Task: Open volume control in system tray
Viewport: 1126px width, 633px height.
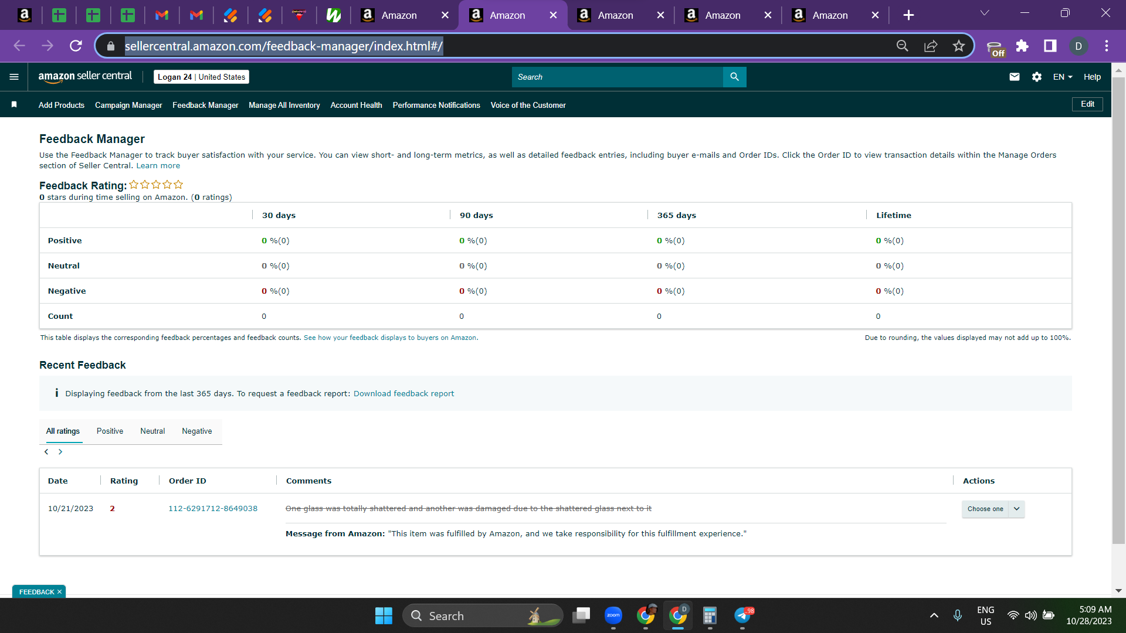Action: (x=1030, y=615)
